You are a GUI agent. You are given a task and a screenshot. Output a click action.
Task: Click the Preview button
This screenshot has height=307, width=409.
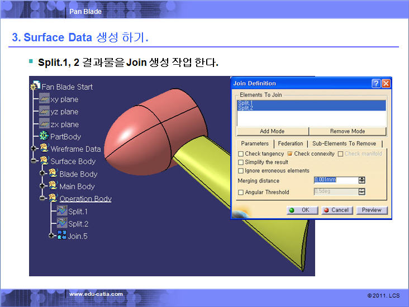[371, 210]
